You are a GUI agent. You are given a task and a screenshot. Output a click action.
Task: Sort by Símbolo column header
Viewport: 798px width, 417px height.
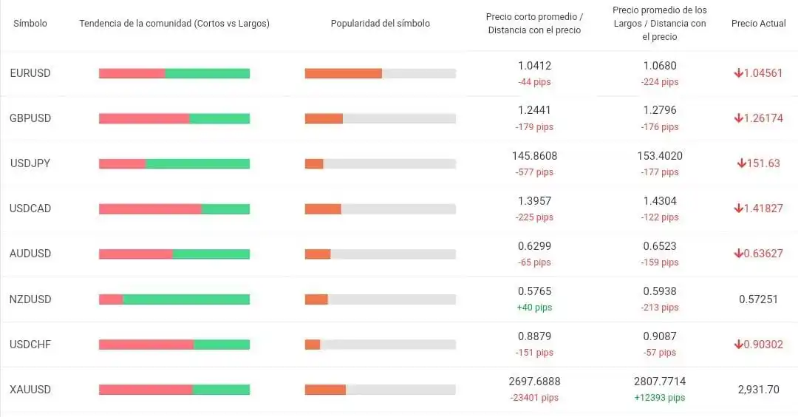30,24
